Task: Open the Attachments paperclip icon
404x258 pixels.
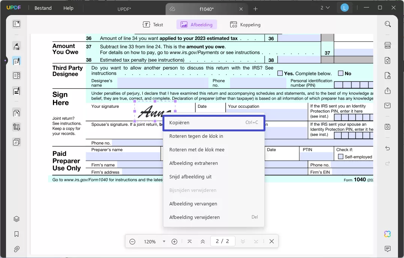Action: [x=17, y=249]
